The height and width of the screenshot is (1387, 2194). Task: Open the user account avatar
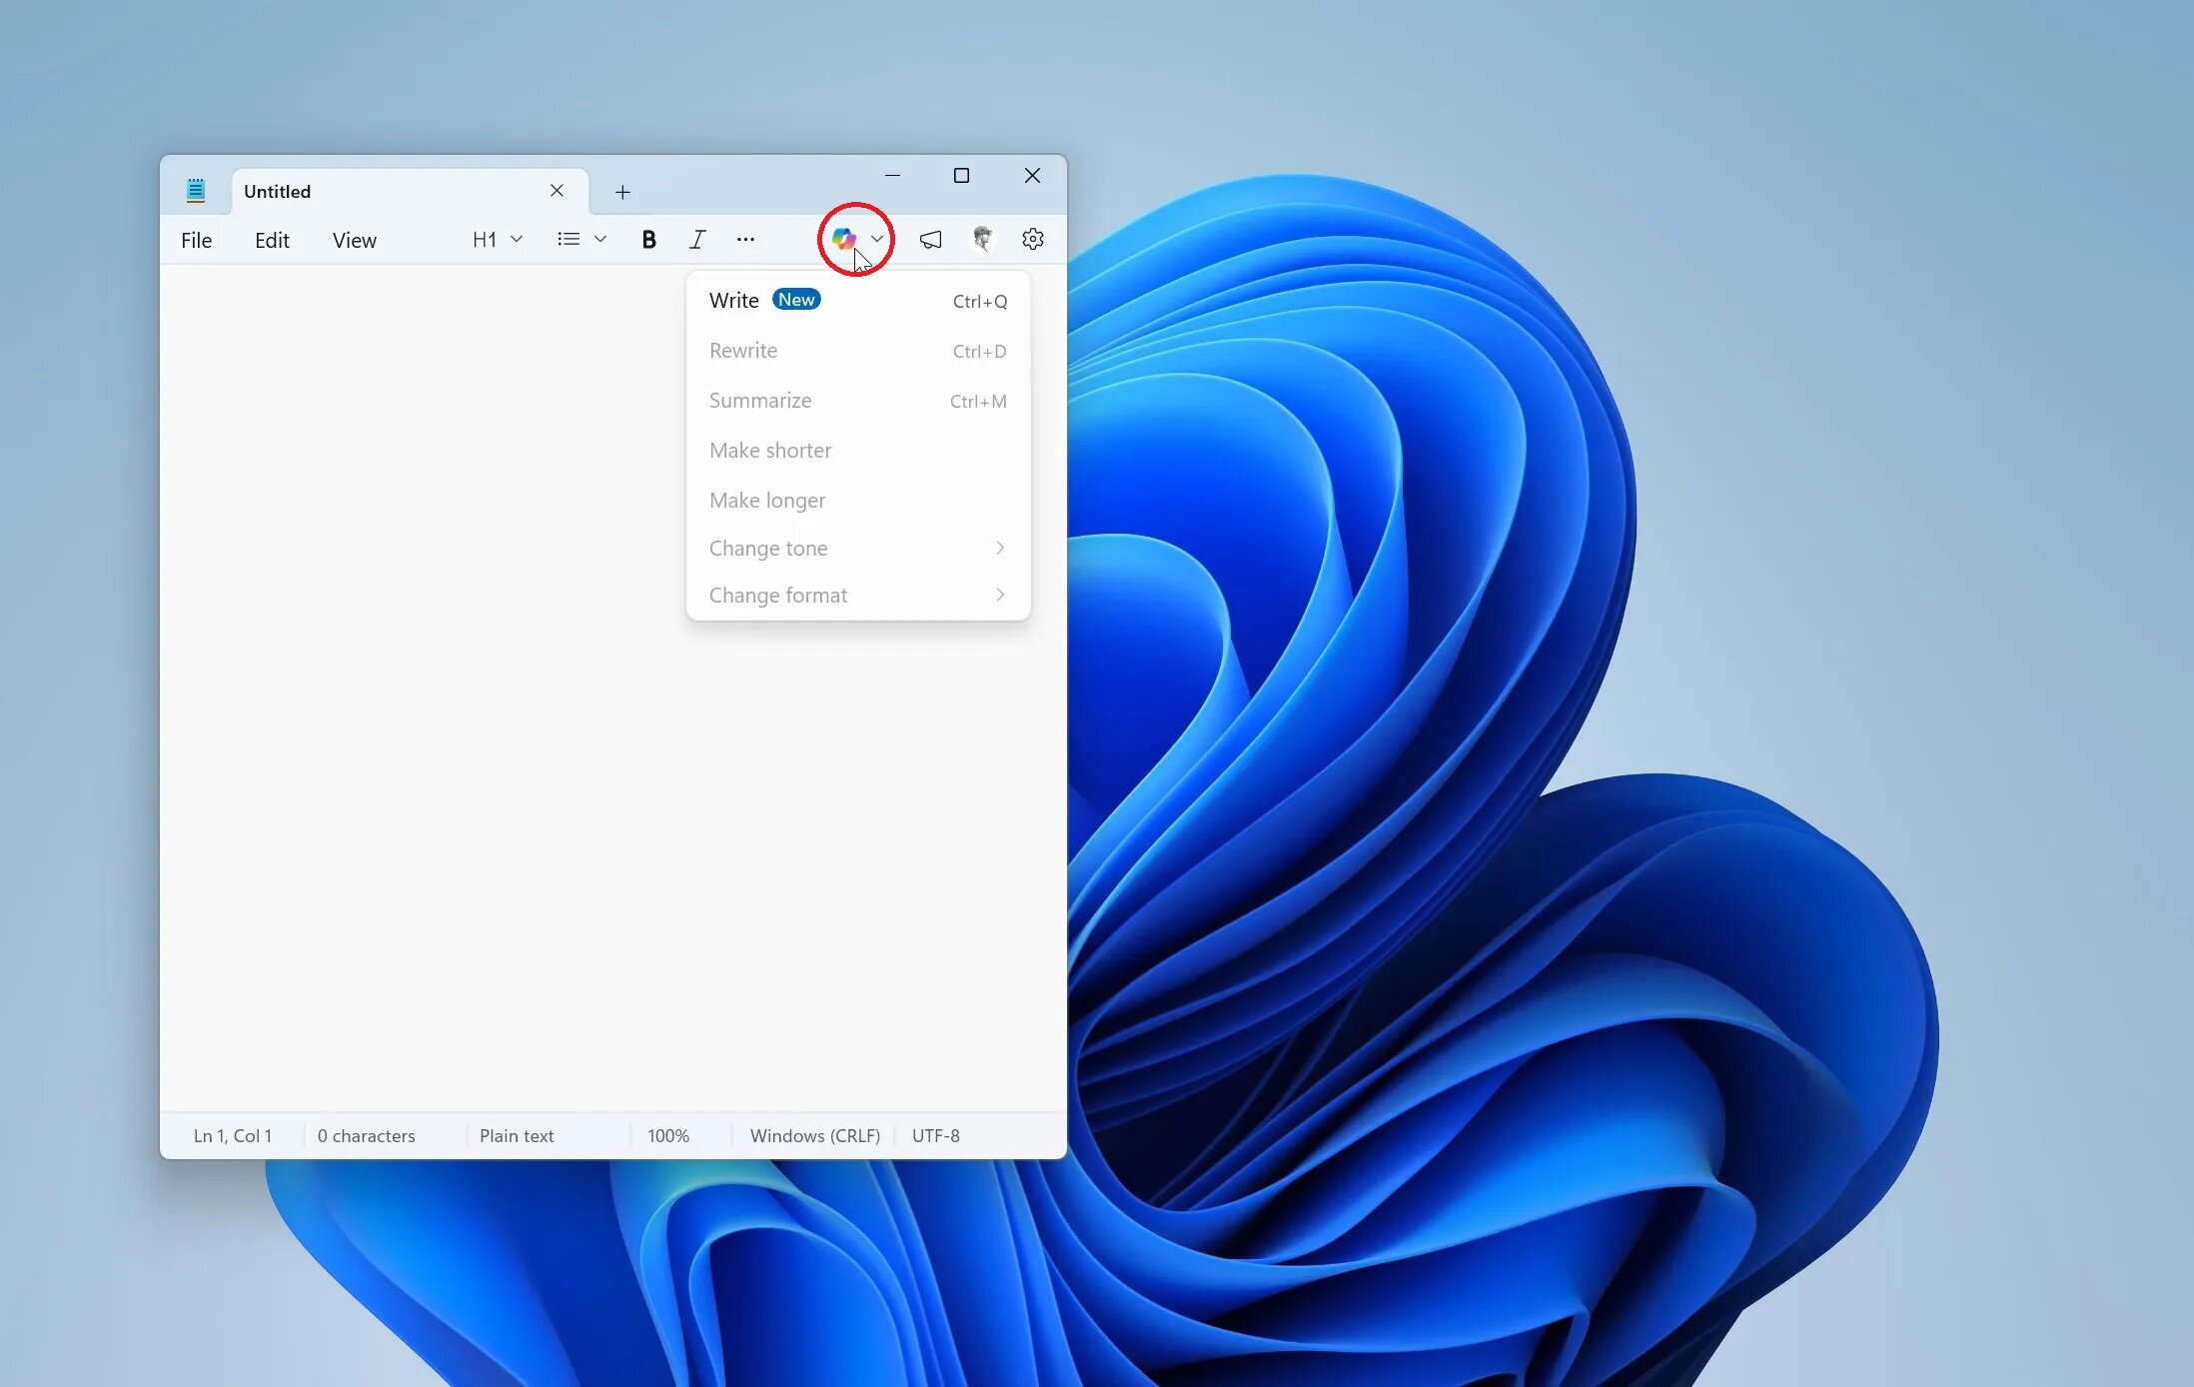982,239
